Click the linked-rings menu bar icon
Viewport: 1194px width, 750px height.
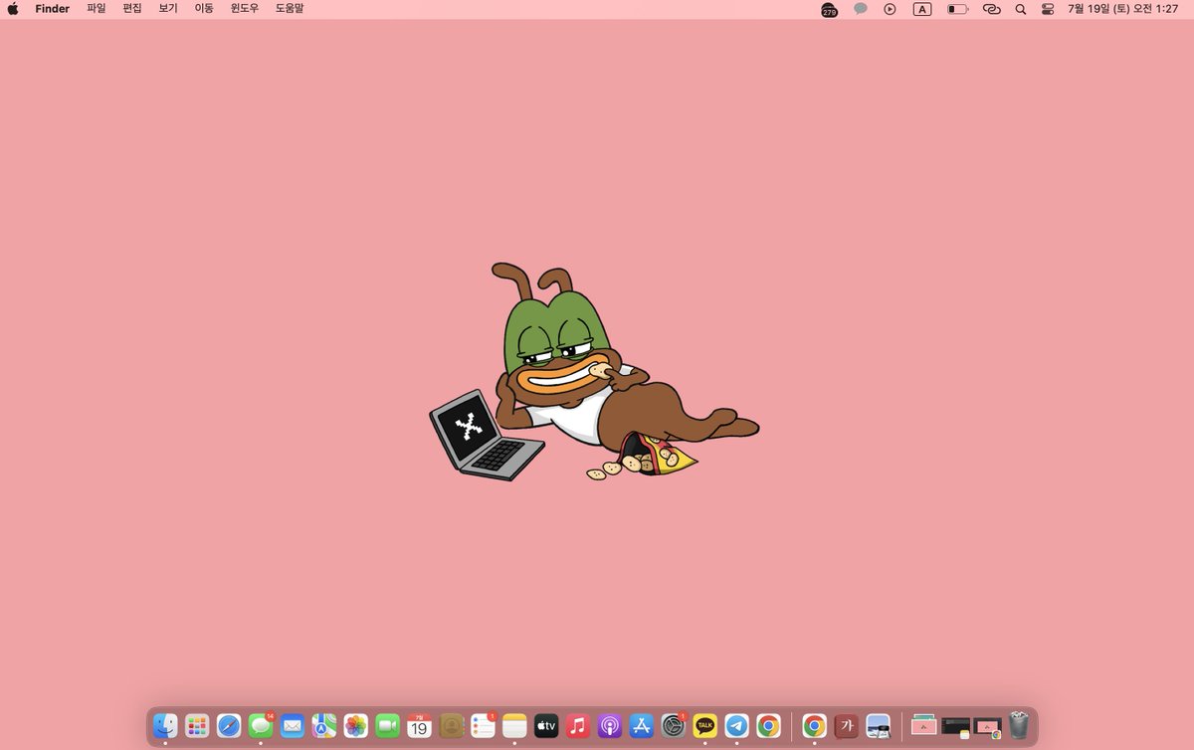click(991, 9)
